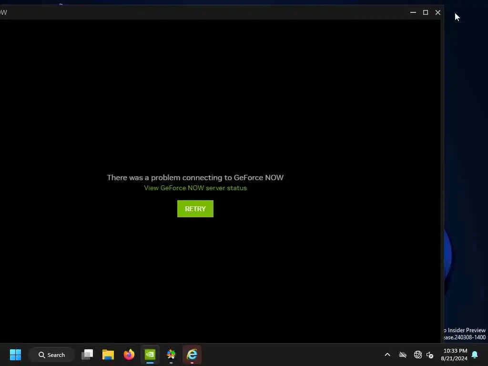Launch File Explorer from taskbar

(108, 355)
